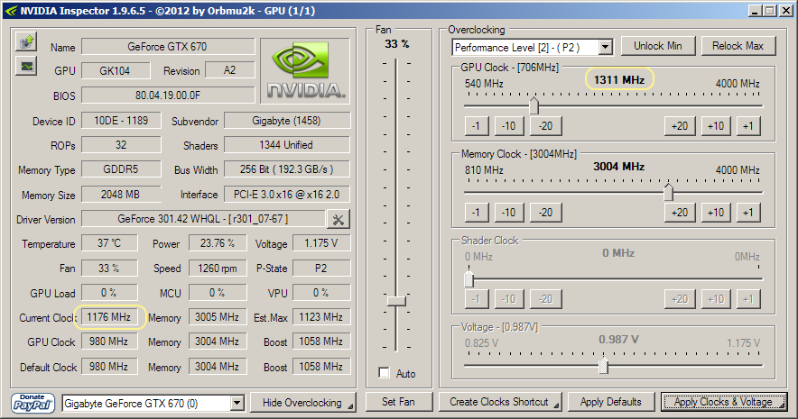The image size is (798, 419).
Task: Click the Shader Clock slider thumb
Action: pyautogui.click(x=469, y=278)
